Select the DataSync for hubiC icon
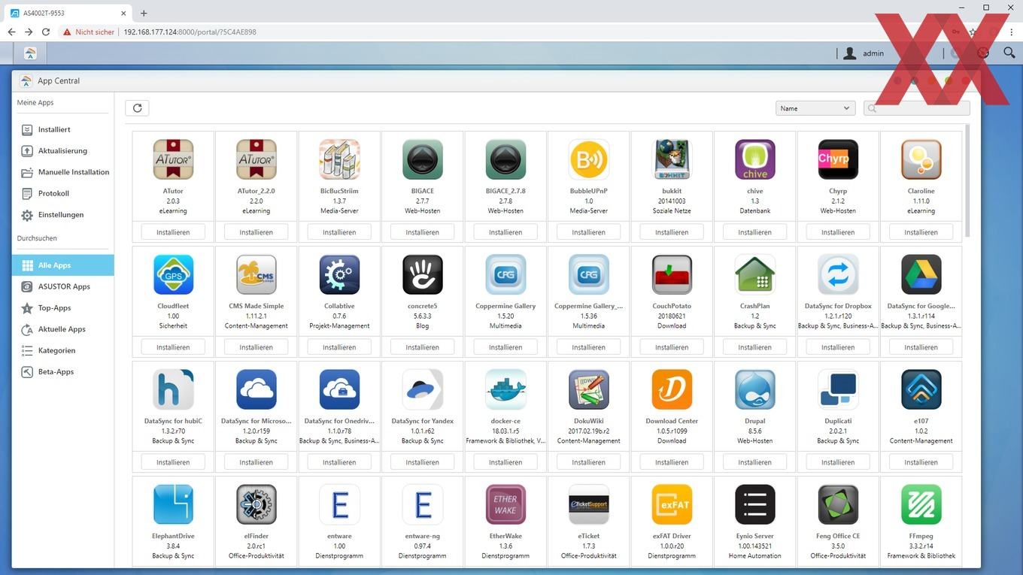Image resolution: width=1023 pixels, height=575 pixels. 173,389
